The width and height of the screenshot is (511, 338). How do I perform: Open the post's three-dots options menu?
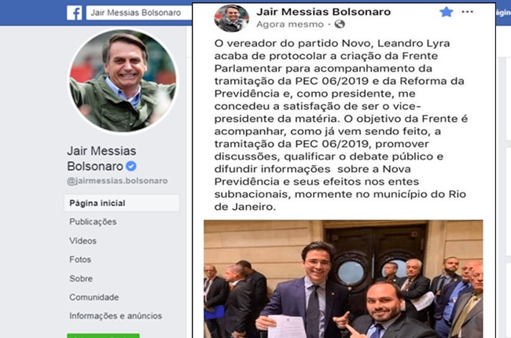click(467, 12)
